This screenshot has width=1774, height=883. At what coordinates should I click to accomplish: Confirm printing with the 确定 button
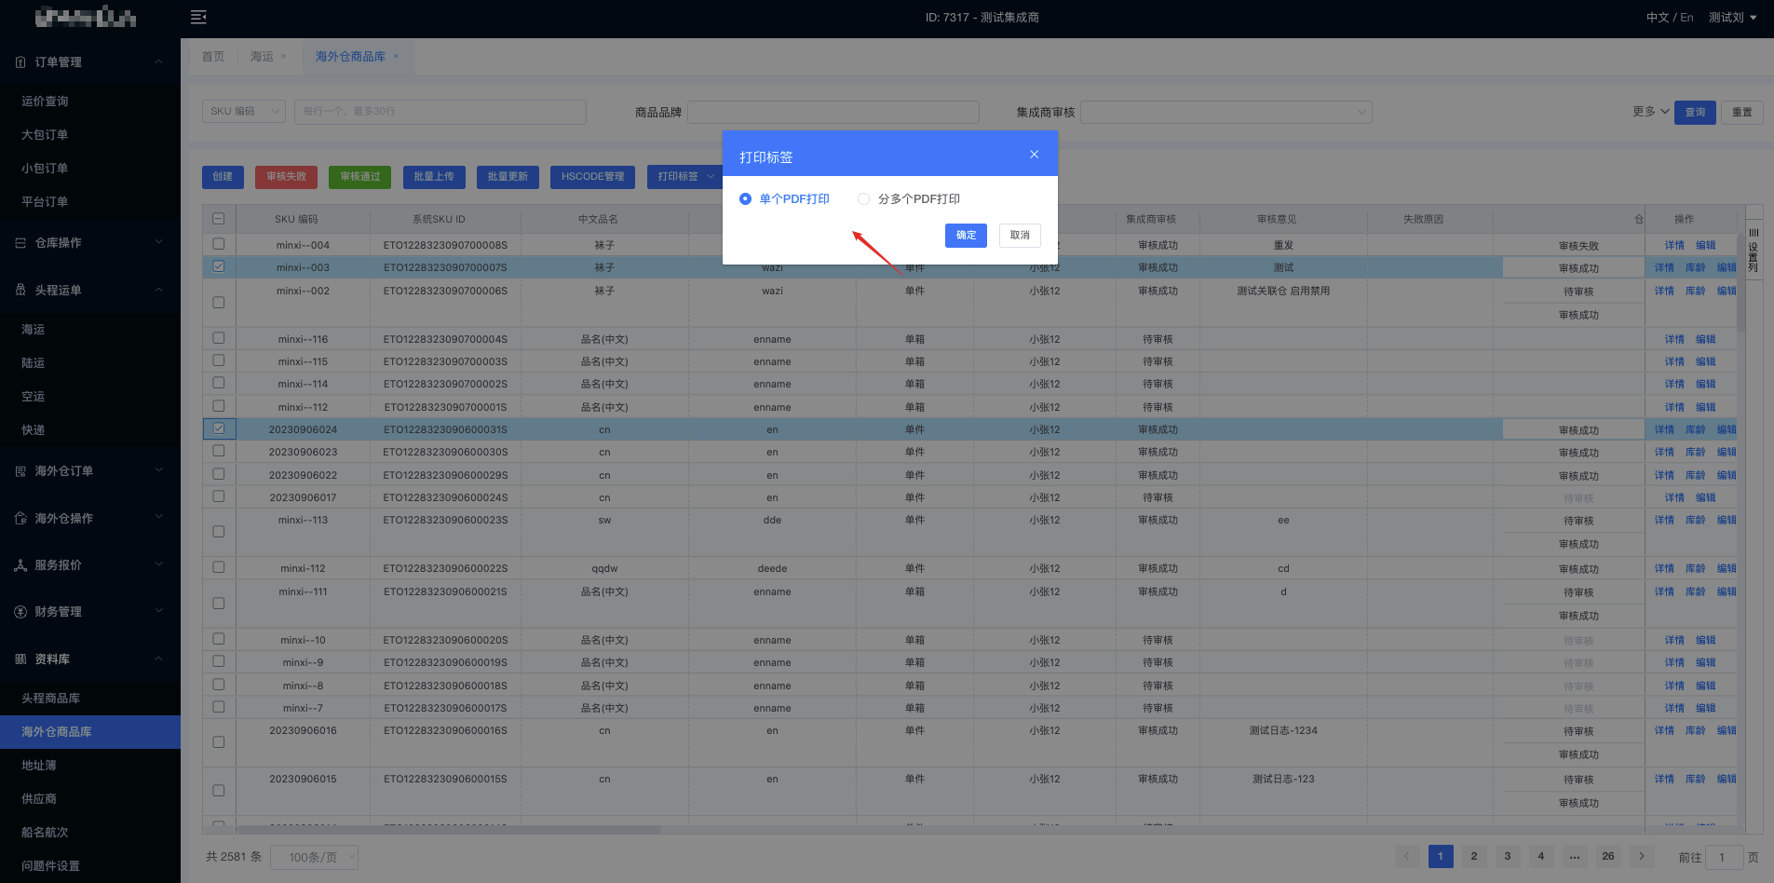coord(966,236)
